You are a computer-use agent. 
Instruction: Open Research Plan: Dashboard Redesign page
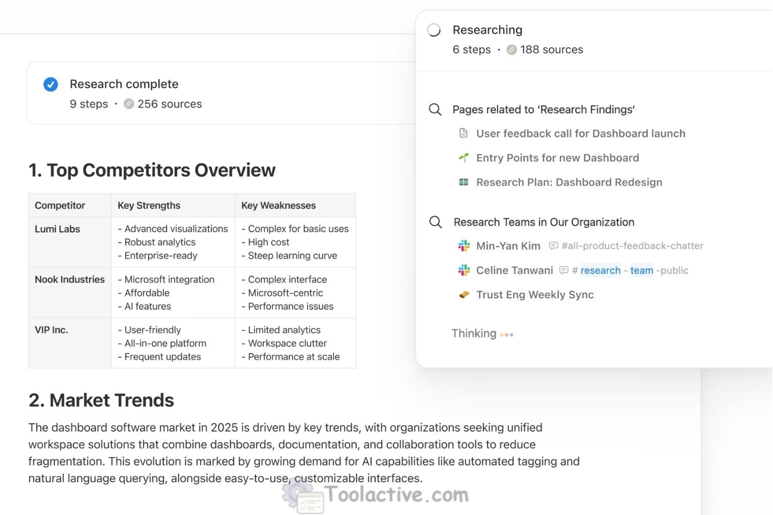click(569, 183)
